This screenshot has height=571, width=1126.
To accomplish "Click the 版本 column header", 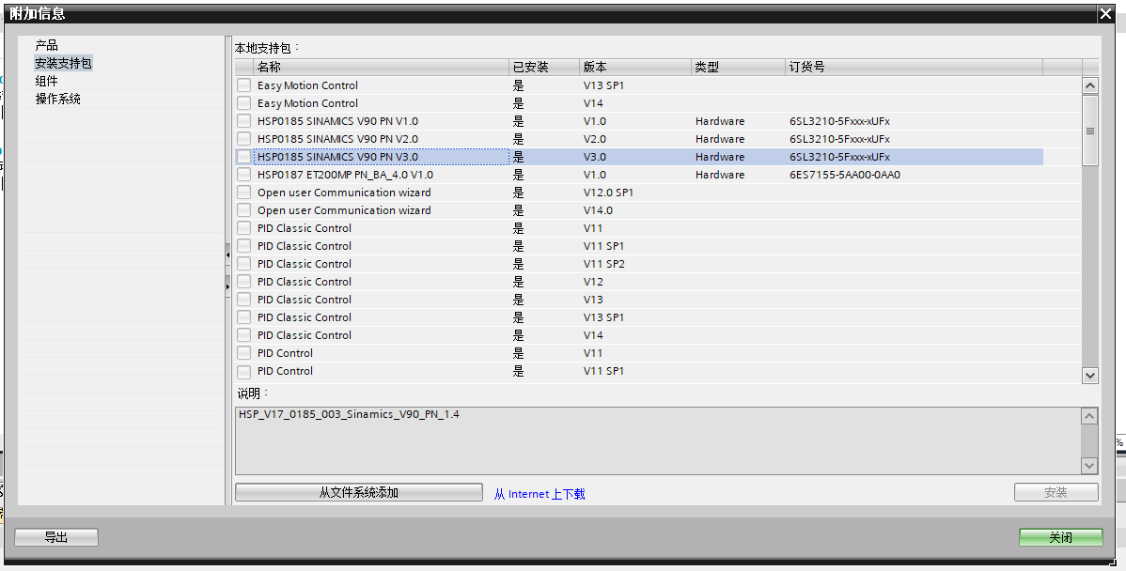I will [x=634, y=67].
